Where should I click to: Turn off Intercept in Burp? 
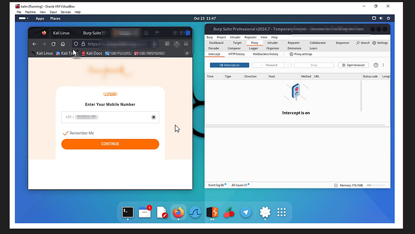(x=229, y=65)
